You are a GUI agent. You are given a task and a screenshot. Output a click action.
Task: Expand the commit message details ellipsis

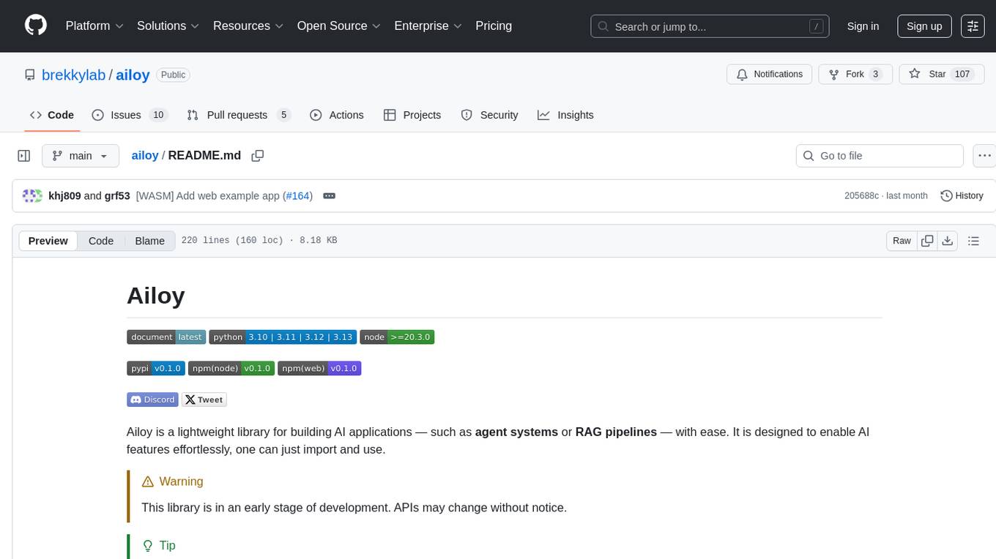pyautogui.click(x=329, y=195)
